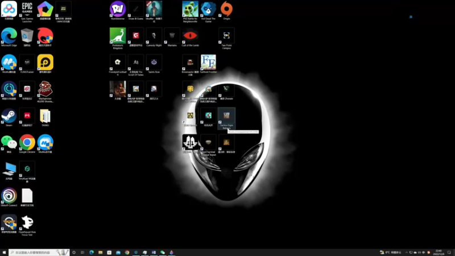The width and height of the screenshot is (455, 256).
Task: Open the taskbar clock and date
Action: (439, 253)
